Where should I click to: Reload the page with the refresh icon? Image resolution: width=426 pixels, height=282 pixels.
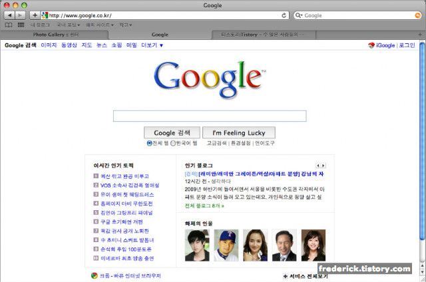284,15
